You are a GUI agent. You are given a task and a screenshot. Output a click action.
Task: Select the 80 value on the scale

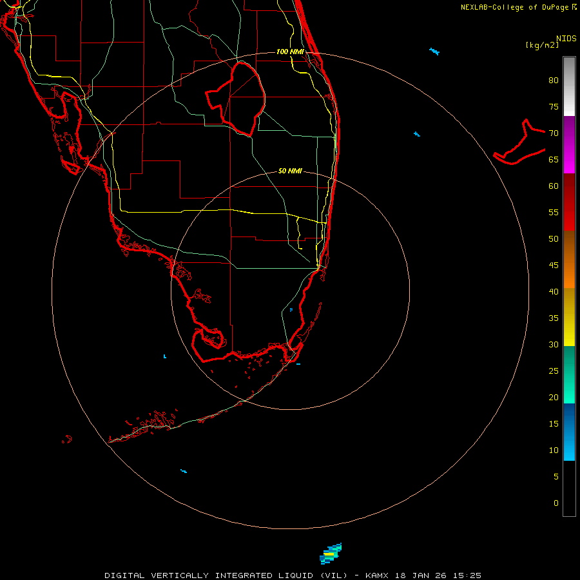554,81
